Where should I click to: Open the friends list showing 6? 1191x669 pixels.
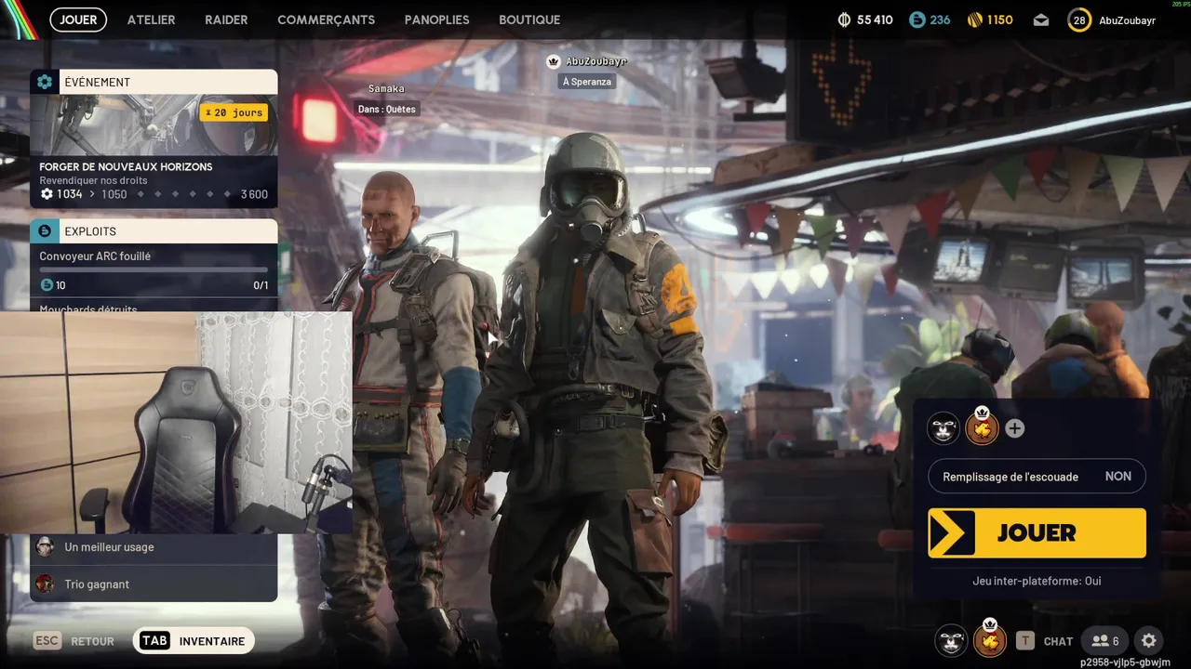[x=1105, y=641]
